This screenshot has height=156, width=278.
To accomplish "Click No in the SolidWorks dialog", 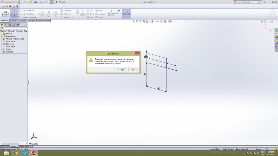I will click(133, 70).
